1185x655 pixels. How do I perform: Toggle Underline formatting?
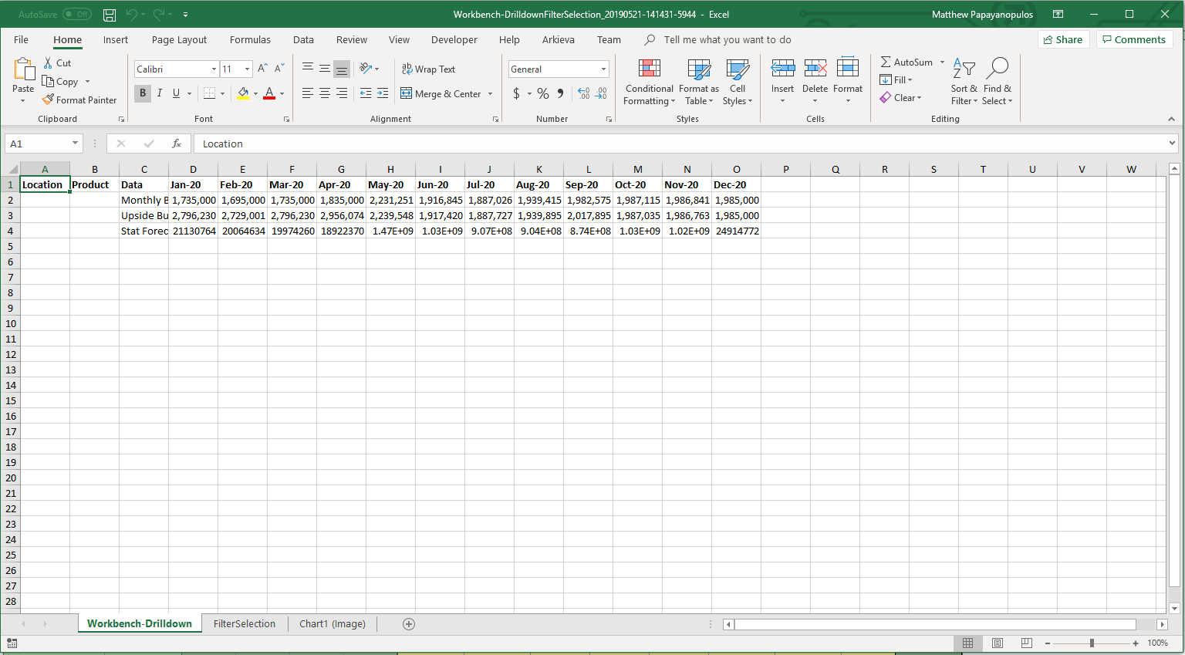[x=177, y=93]
